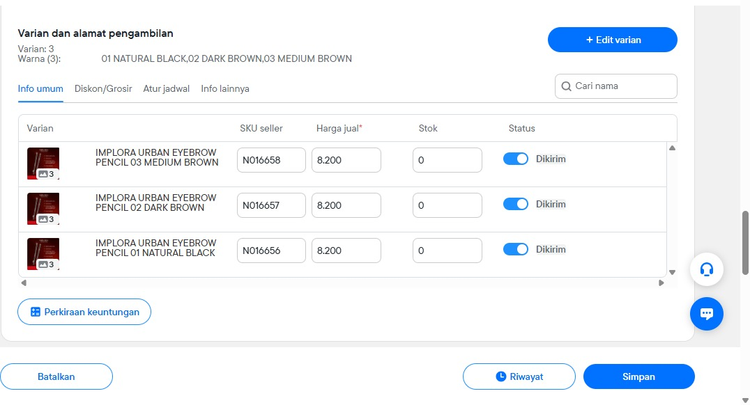Click the clock icon on Riwayat

pyautogui.click(x=500, y=376)
